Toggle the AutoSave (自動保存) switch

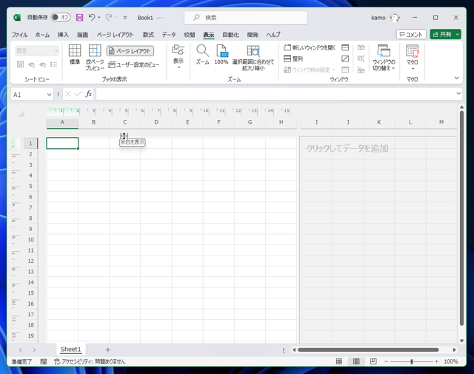point(61,18)
